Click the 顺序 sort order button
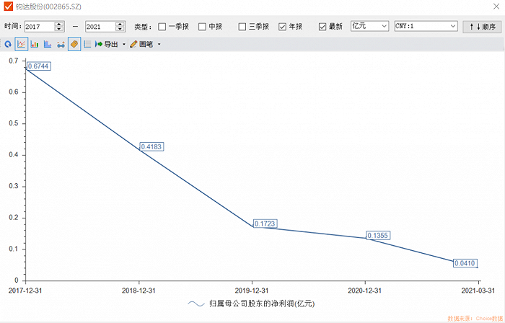The width and height of the screenshot is (505, 323). (x=482, y=27)
